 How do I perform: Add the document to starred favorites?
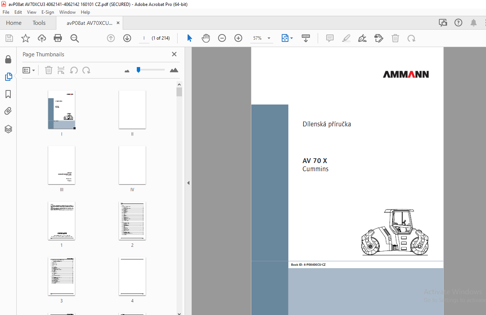25,38
